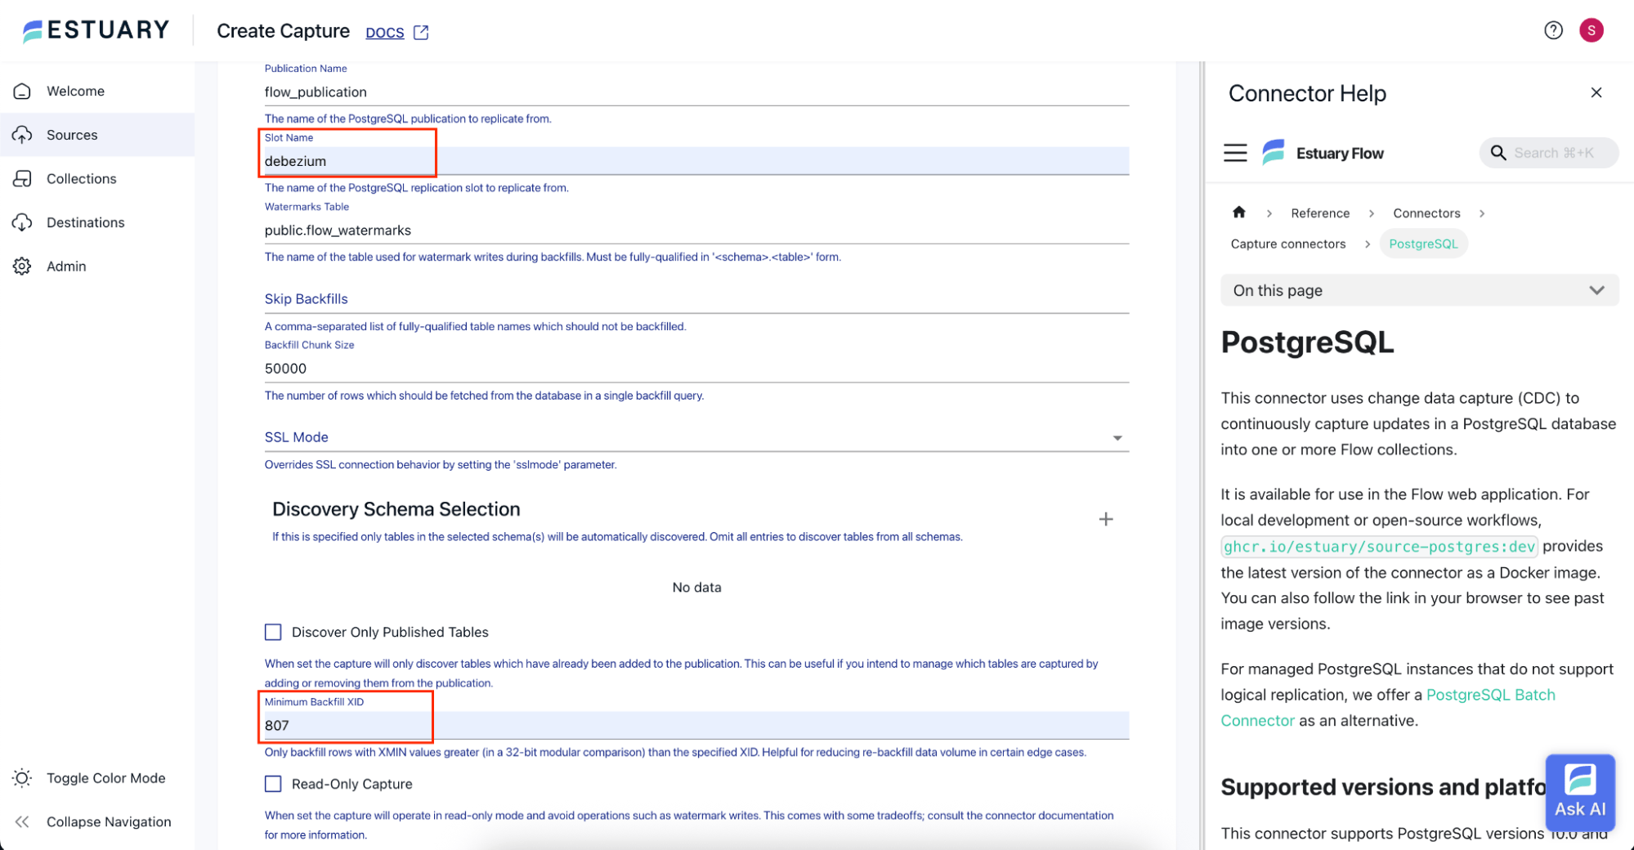Click the Slot Name field

pos(696,161)
